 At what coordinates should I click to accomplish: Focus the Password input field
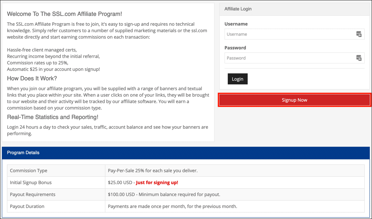coord(289,58)
